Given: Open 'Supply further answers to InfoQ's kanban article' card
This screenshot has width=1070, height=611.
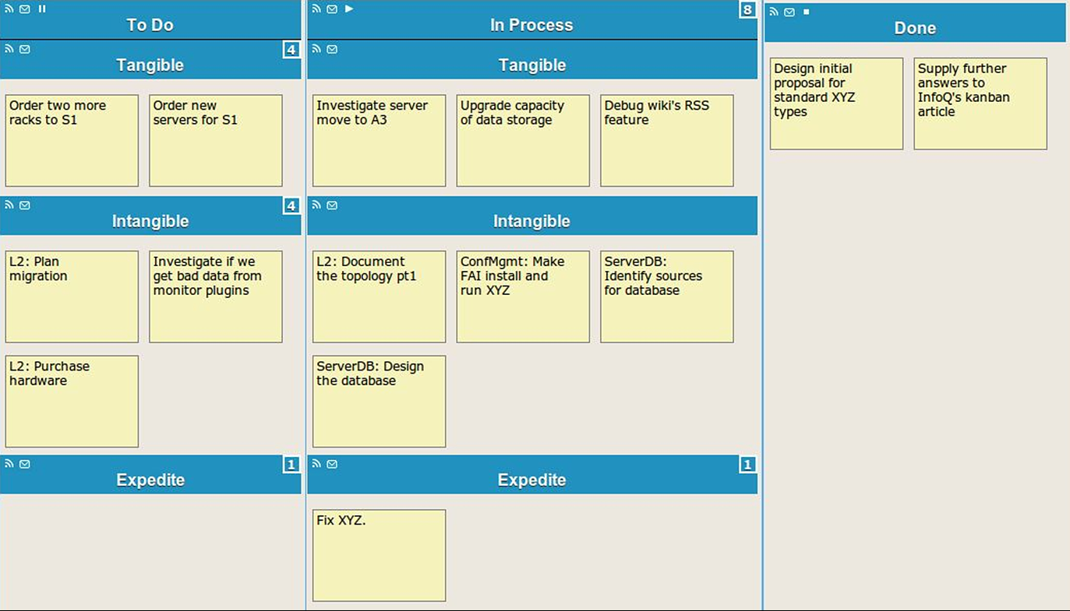Looking at the screenshot, I should (980, 104).
